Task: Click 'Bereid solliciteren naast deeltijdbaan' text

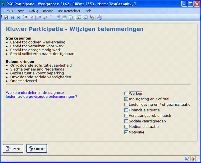Action: coord(42,54)
